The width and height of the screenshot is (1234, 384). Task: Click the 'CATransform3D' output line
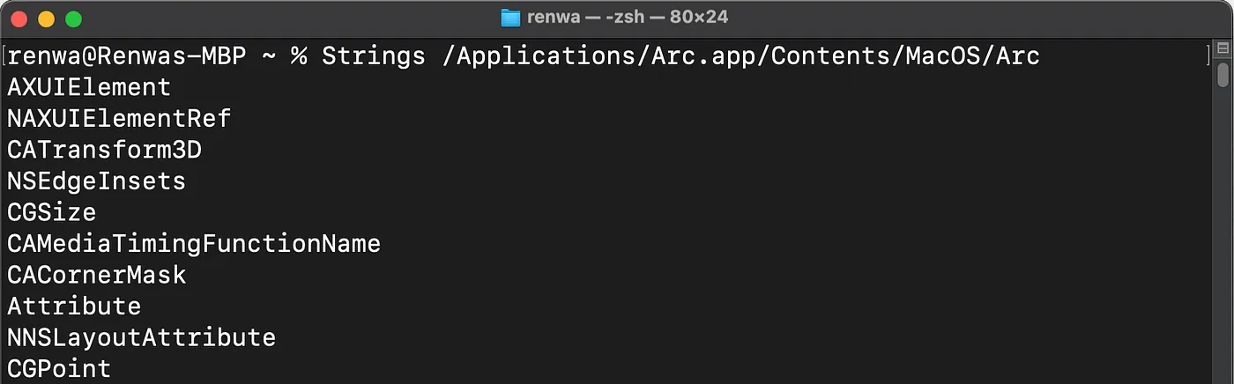pyautogui.click(x=104, y=150)
